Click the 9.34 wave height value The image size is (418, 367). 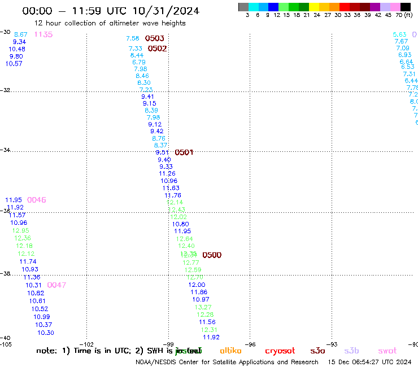click(19, 42)
